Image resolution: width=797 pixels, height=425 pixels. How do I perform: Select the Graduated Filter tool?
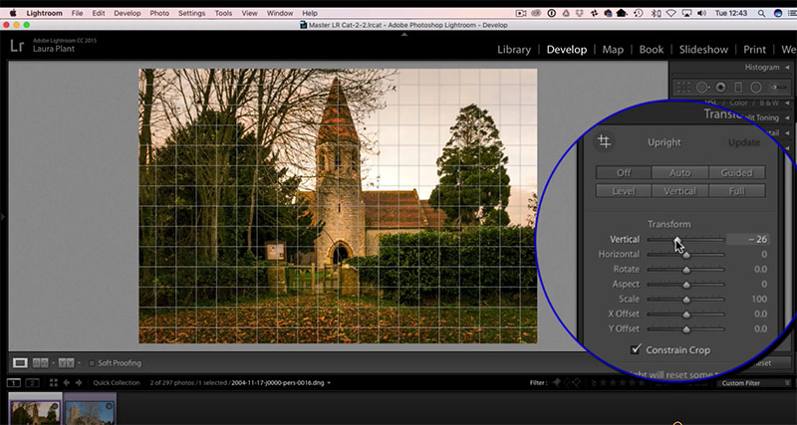coord(738,88)
